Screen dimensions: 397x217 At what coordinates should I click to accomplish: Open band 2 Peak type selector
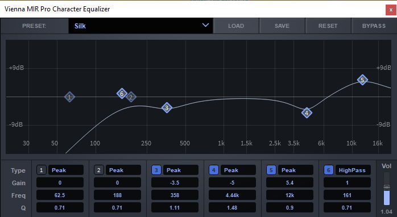123,170
